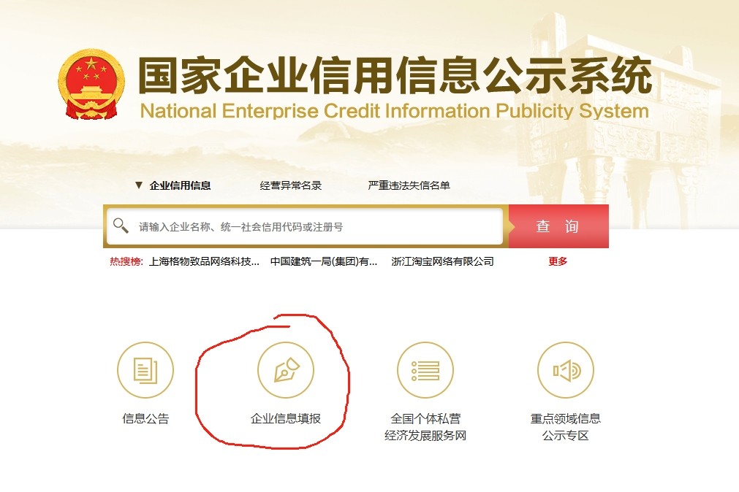This screenshot has height=492, width=739.
Task: Open the 更多 hot search link
Action: (558, 261)
